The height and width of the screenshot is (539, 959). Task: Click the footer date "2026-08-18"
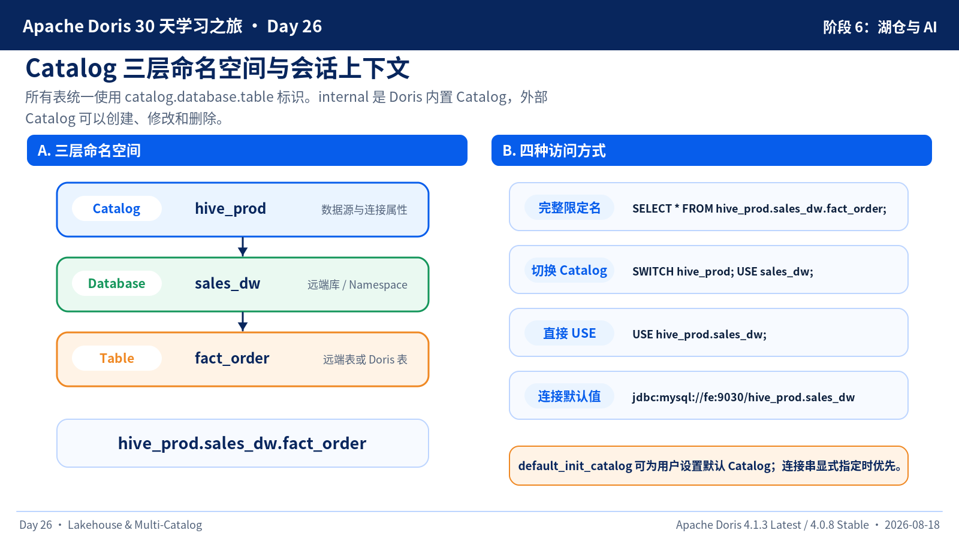click(x=912, y=525)
